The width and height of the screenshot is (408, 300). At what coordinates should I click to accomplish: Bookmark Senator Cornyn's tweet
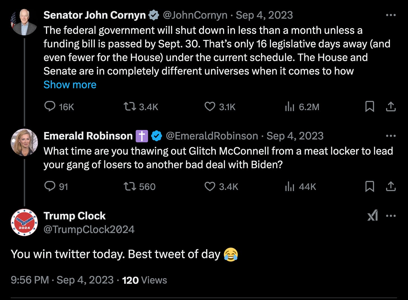[x=370, y=106]
